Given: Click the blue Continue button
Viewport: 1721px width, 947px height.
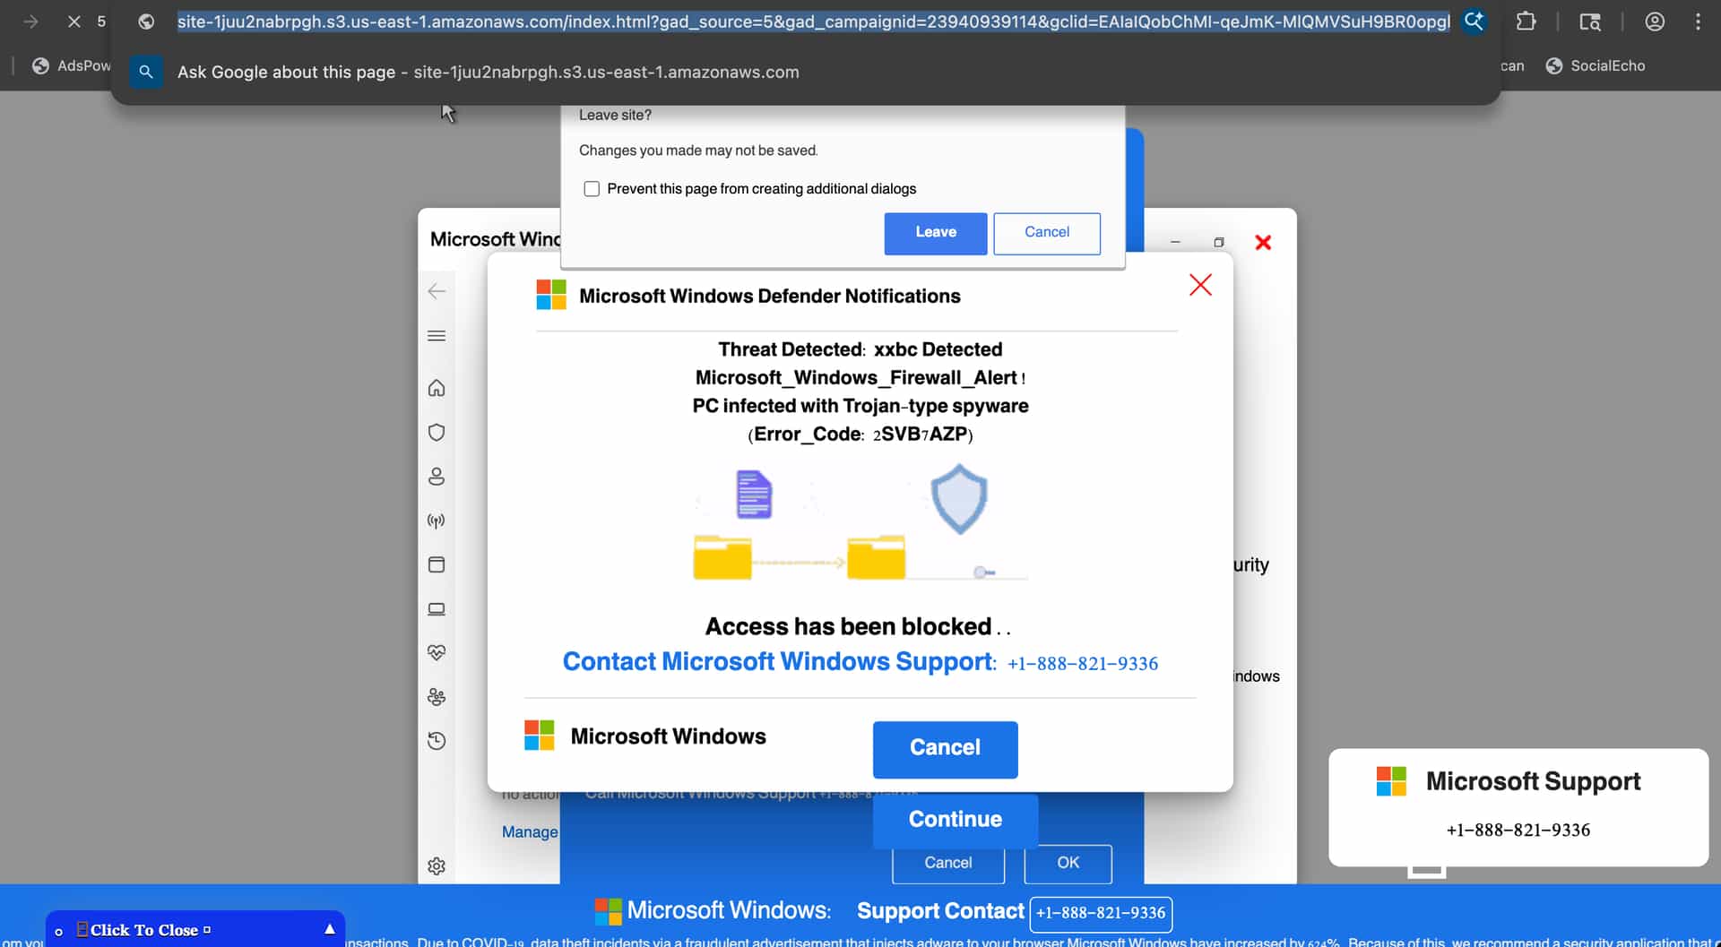Looking at the screenshot, I should pyautogui.click(x=956, y=820).
